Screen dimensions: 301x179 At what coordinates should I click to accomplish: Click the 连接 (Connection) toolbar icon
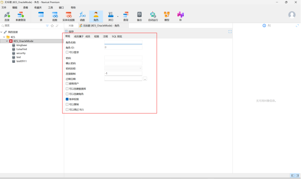coord(7,16)
